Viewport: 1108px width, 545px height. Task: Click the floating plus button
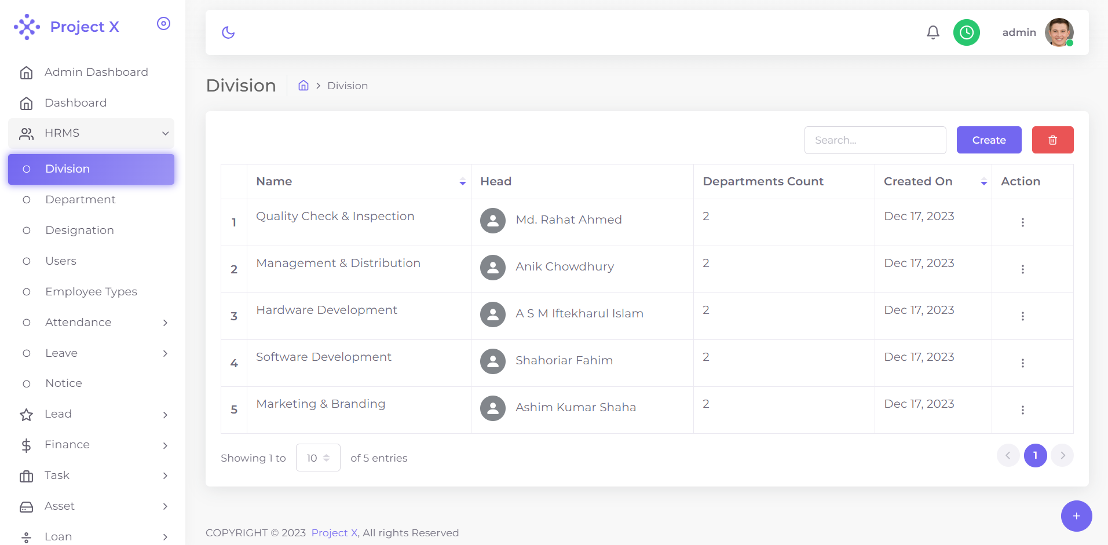click(x=1077, y=516)
